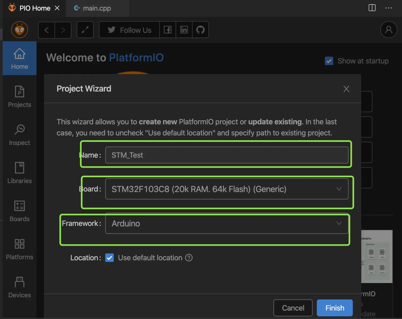This screenshot has width=402, height=319.
Task: Open the Facebook icon link
Action: tap(168, 30)
